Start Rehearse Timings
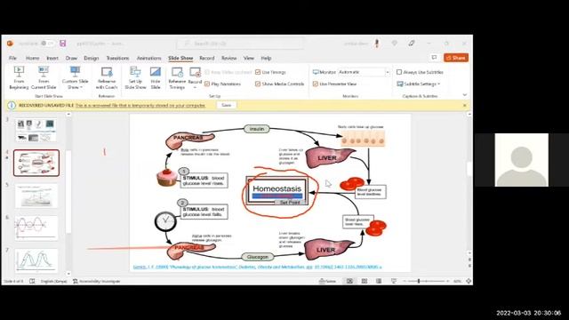 tap(177, 77)
